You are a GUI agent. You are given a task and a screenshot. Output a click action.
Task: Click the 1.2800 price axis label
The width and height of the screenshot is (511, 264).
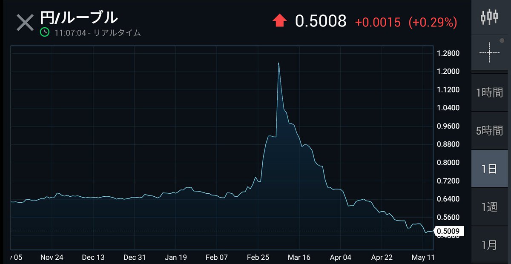pos(448,53)
